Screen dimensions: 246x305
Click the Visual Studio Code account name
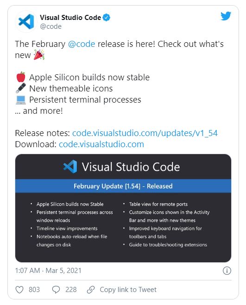[x=70, y=18]
